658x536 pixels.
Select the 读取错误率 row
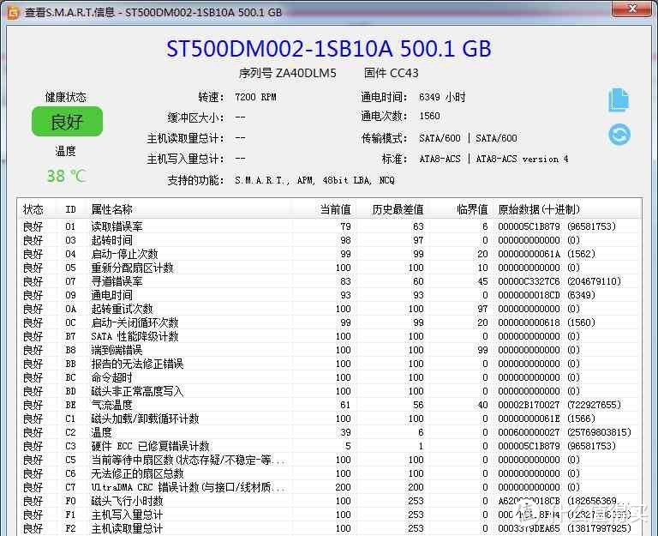click(x=329, y=226)
